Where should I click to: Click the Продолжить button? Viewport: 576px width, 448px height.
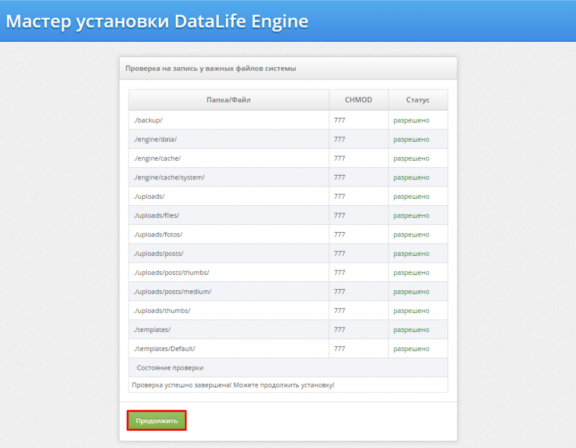tap(156, 420)
